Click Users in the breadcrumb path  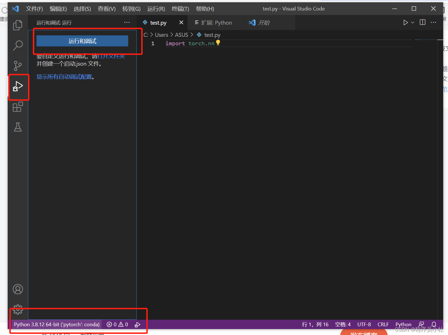[x=162, y=35]
